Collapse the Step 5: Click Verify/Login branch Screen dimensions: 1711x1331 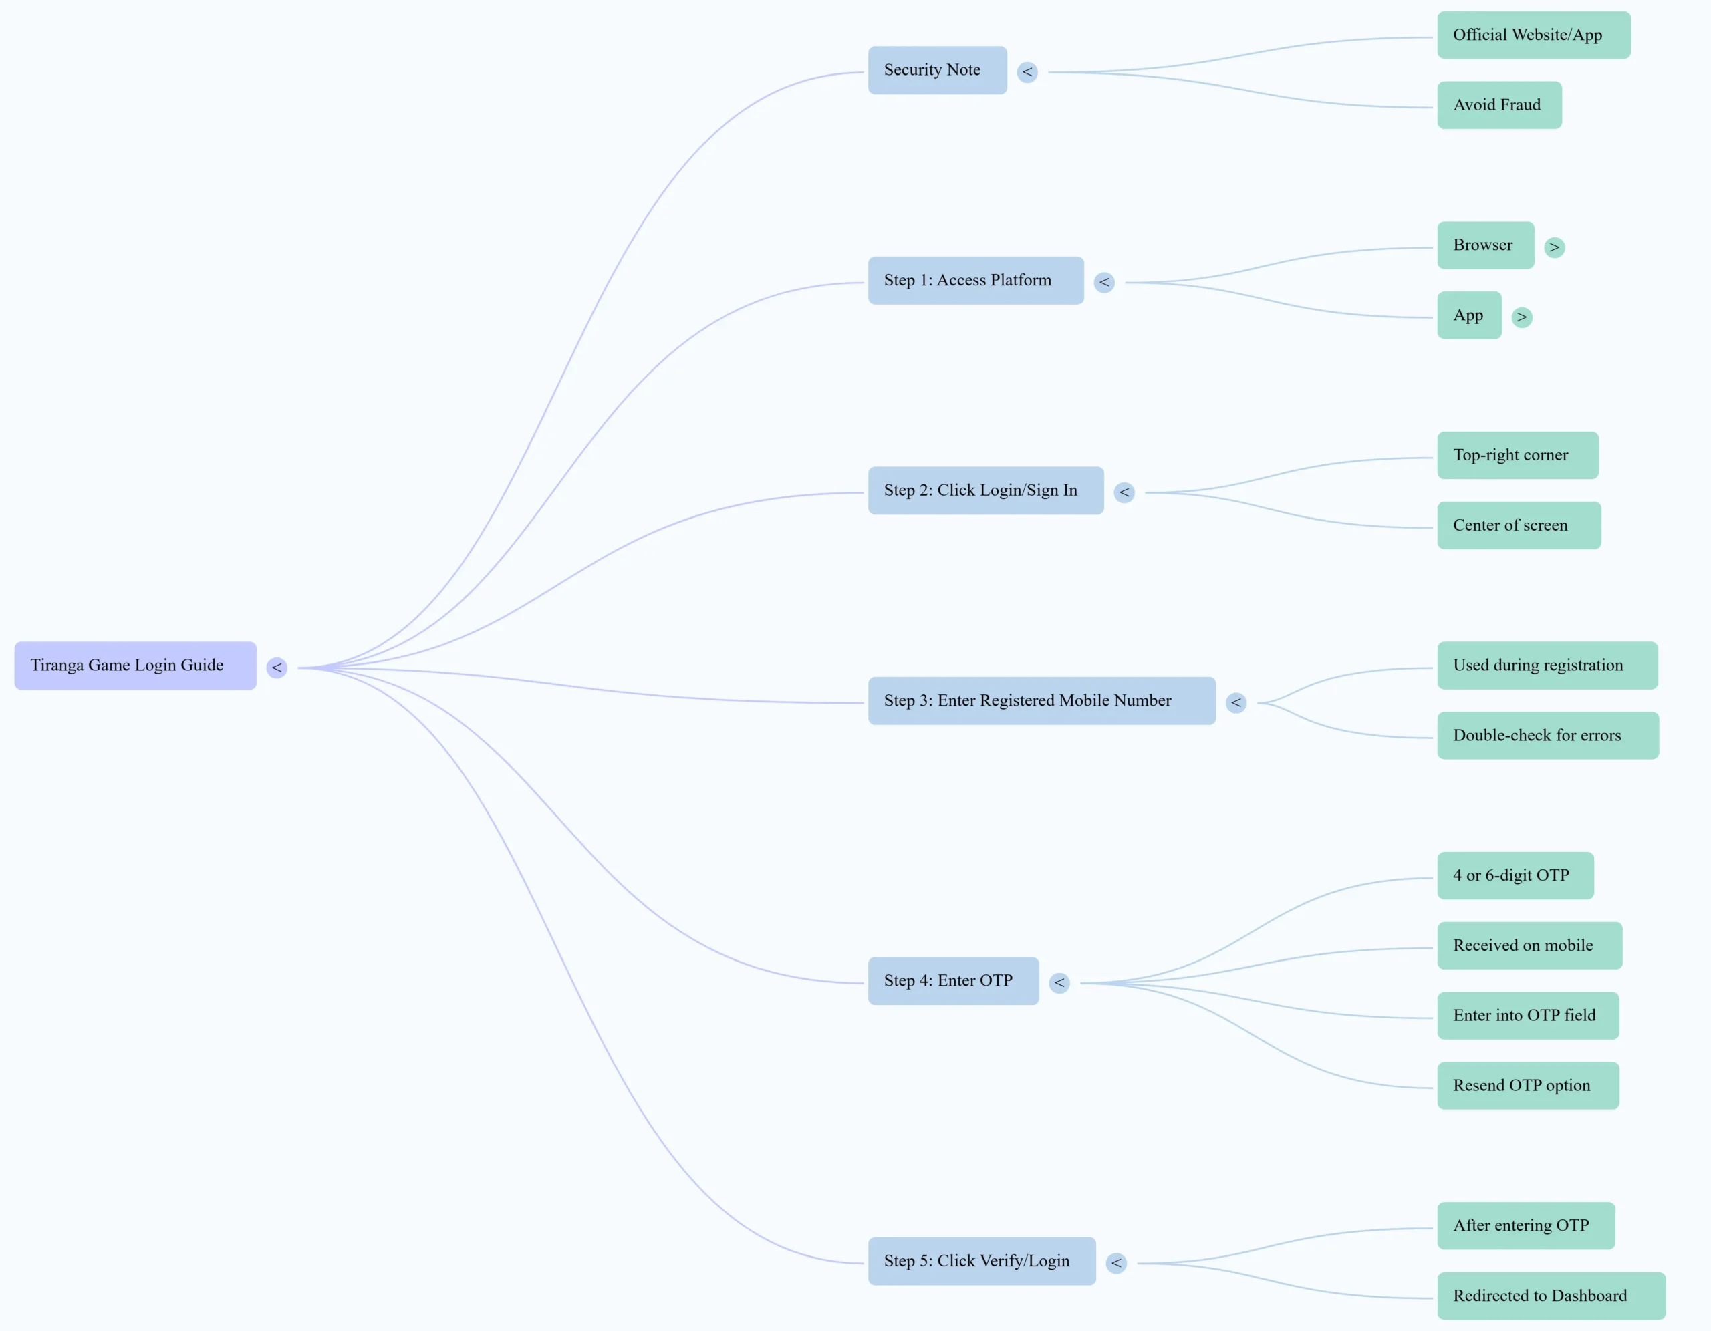tap(1116, 1263)
